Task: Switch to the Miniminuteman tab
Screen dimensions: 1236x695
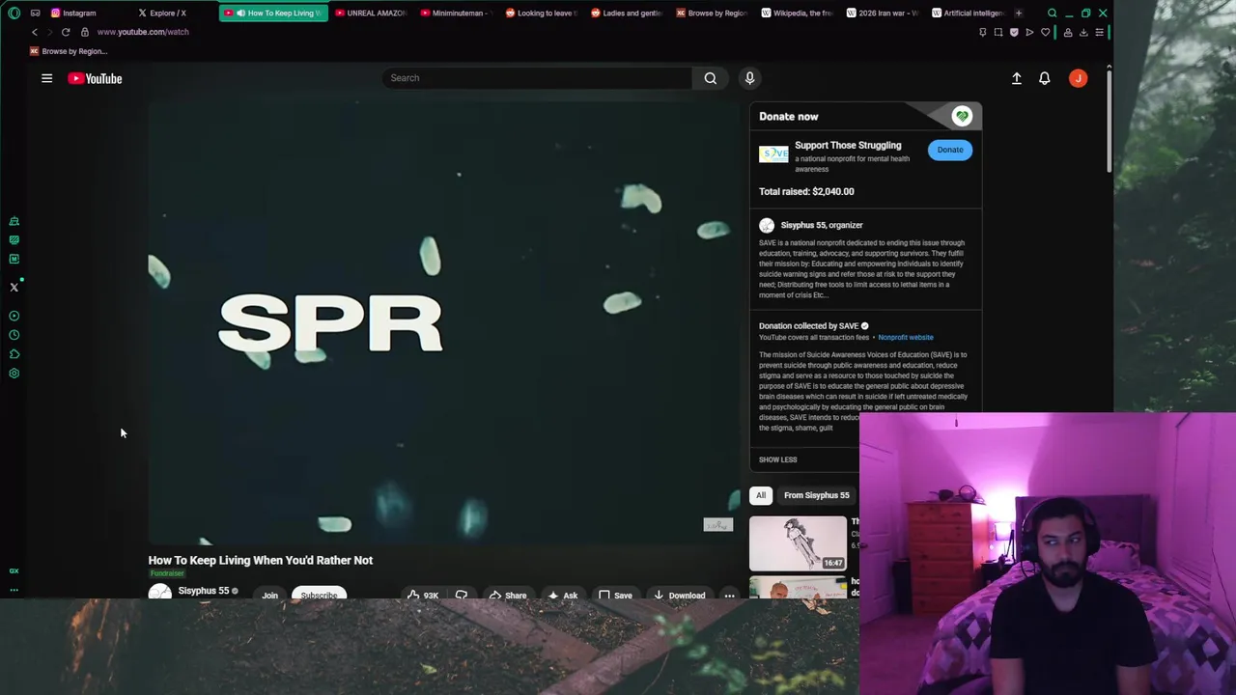Action: pyautogui.click(x=457, y=13)
